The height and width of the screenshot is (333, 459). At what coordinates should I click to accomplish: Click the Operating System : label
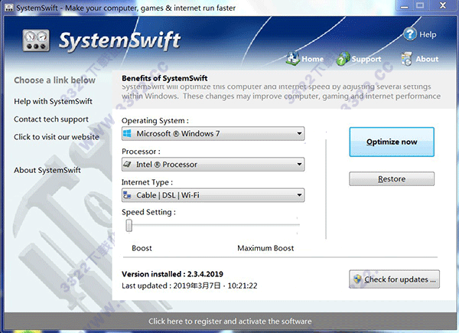pos(155,121)
